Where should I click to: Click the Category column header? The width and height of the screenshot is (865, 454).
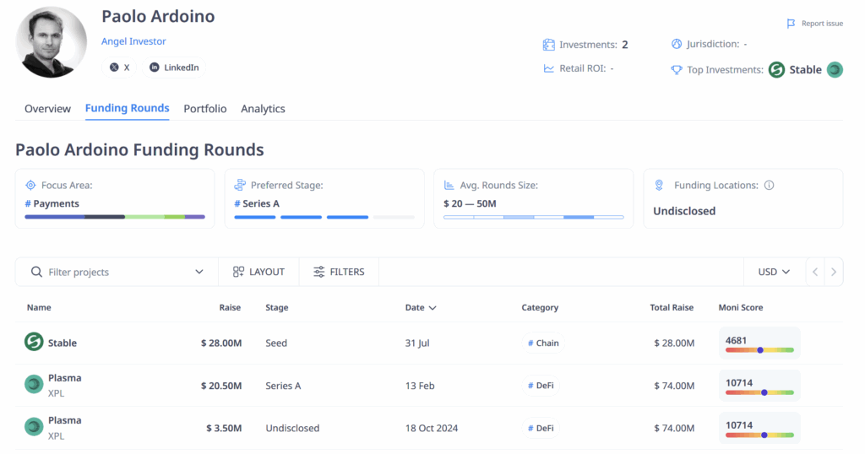pyautogui.click(x=540, y=307)
